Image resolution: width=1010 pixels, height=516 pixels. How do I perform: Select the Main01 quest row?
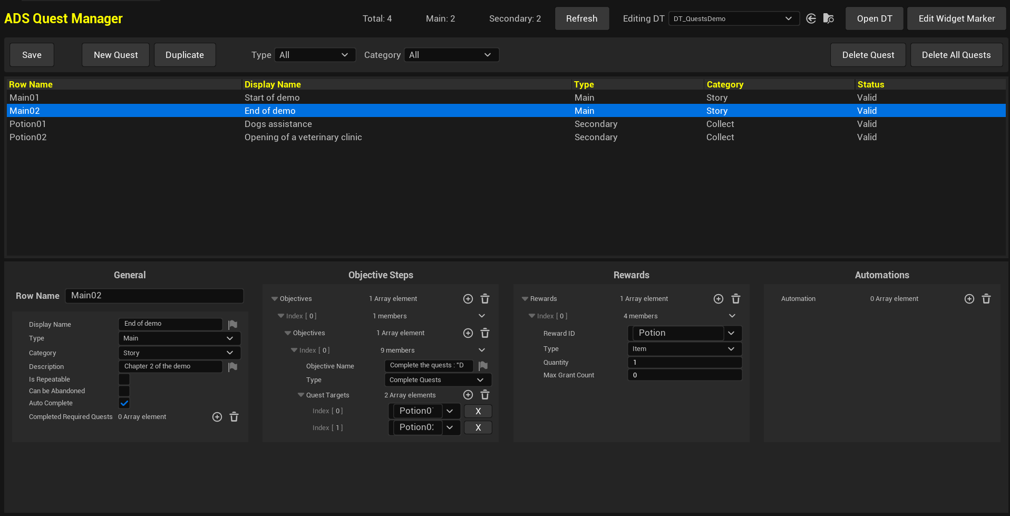(x=506, y=98)
